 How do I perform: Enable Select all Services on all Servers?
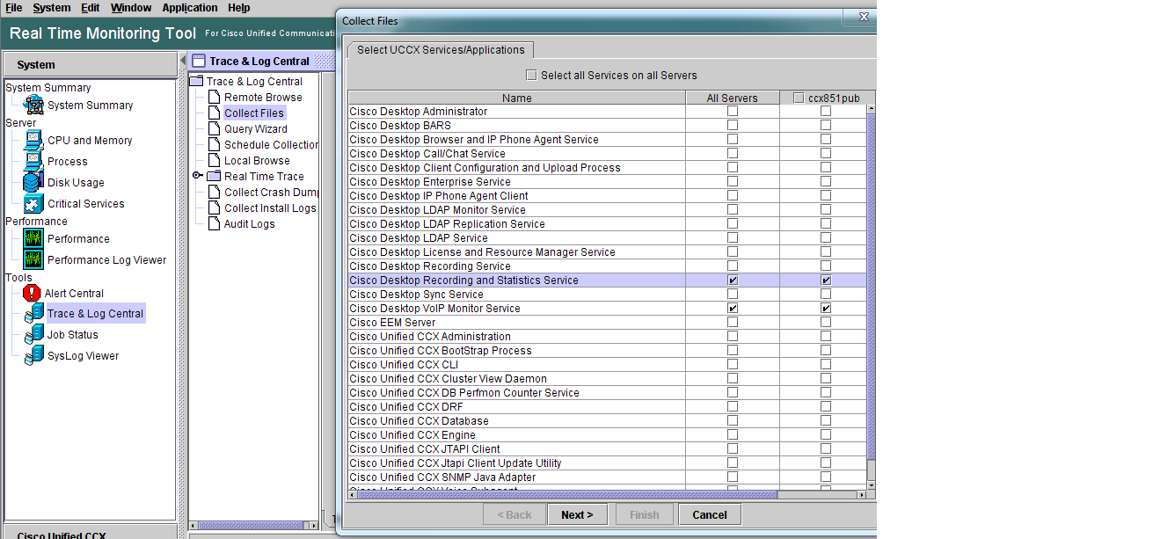coord(530,76)
